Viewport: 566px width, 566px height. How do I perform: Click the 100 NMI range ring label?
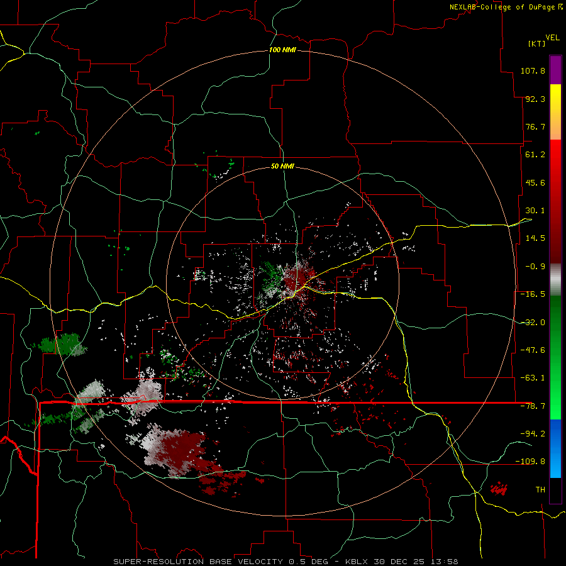tap(282, 50)
